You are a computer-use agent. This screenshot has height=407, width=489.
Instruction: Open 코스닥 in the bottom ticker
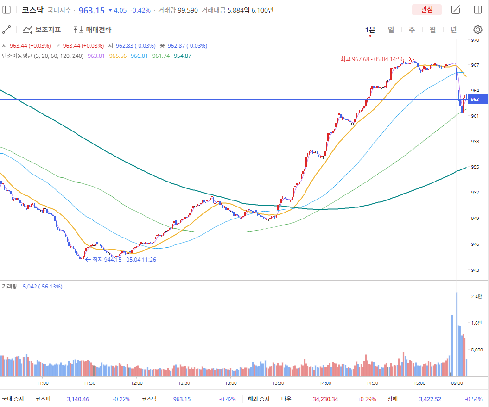[149, 399]
